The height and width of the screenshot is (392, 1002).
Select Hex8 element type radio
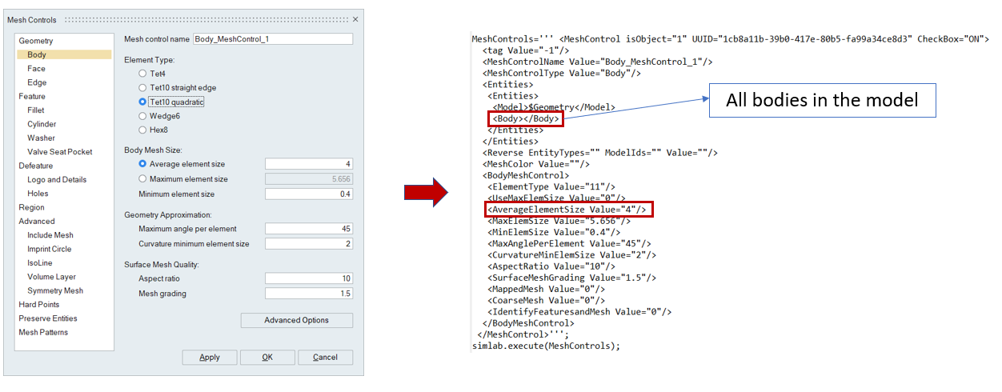point(142,130)
